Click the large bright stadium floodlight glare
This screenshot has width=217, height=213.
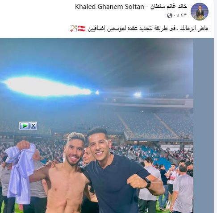click(x=46, y=86)
